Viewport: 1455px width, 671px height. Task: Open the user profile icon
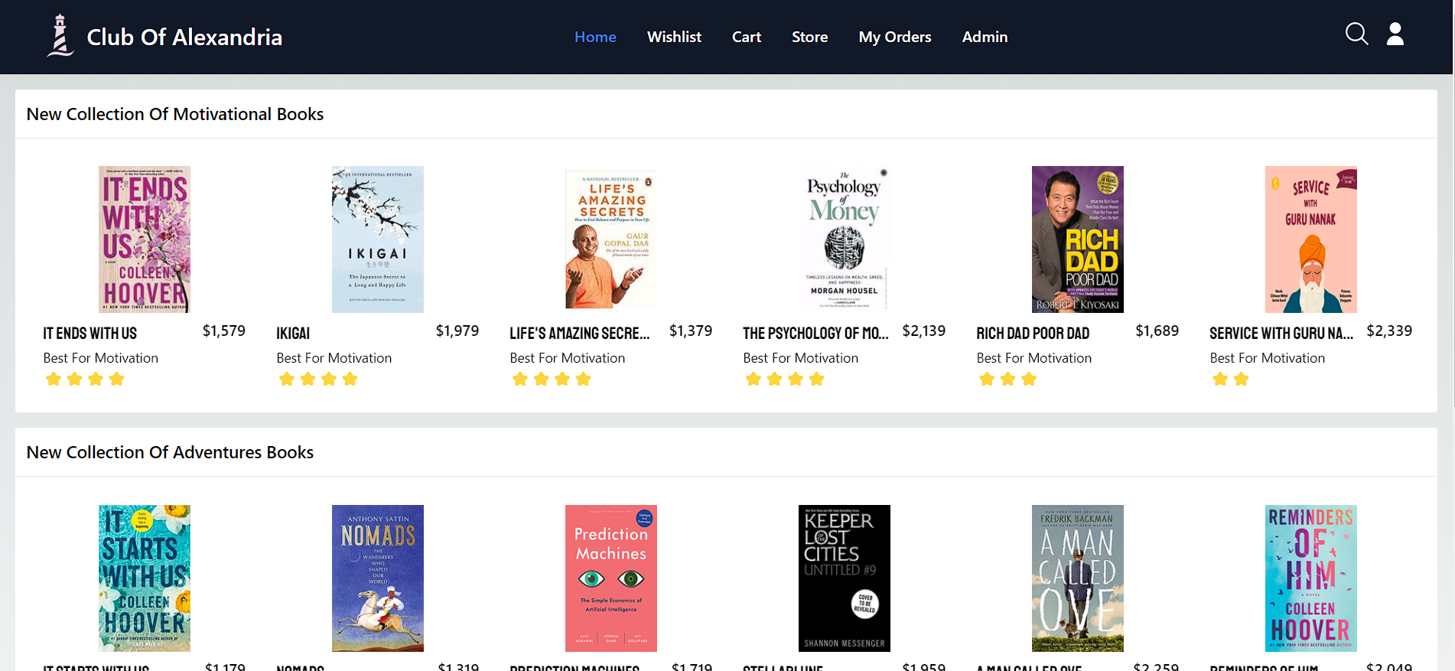coord(1395,34)
